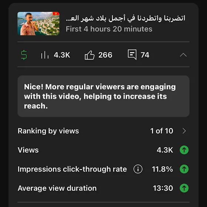Click green arrow beside 13:30 duration
The height and width of the screenshot is (207, 207).
point(184,188)
